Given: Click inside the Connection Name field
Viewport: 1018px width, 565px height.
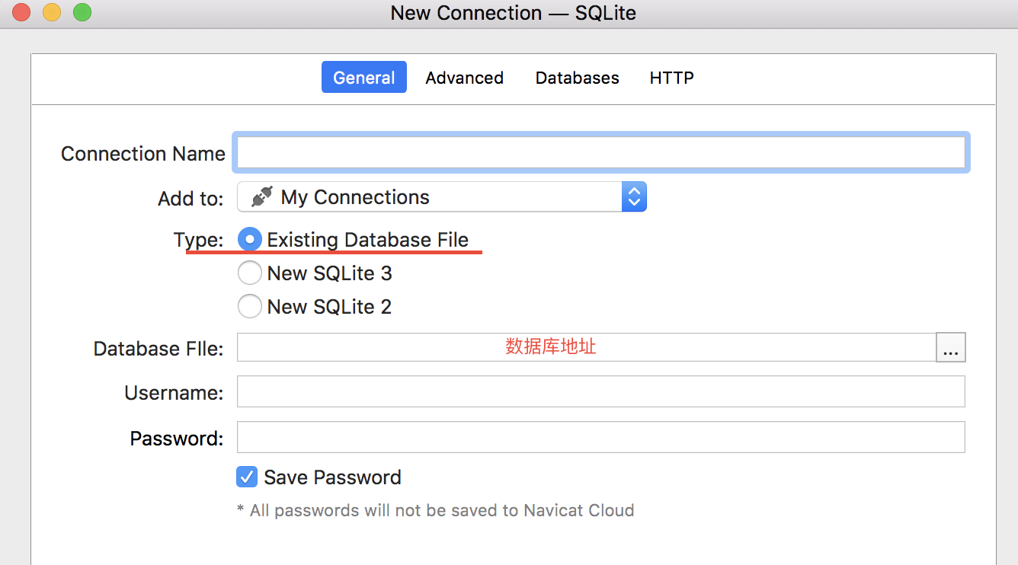Looking at the screenshot, I should [600, 152].
